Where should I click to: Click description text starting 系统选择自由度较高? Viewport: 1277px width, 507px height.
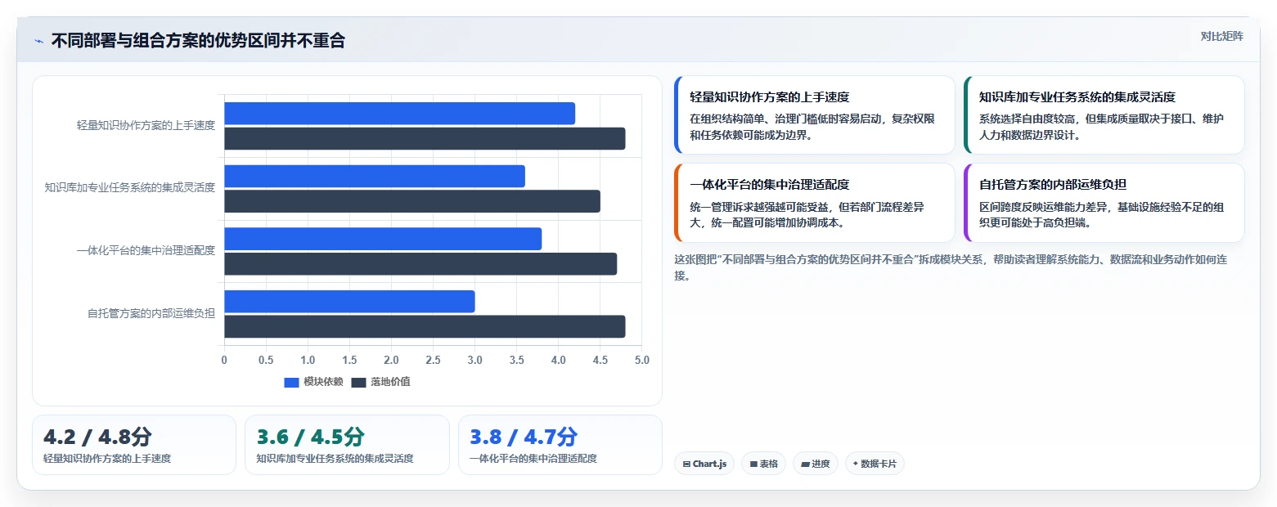click(x=1102, y=127)
